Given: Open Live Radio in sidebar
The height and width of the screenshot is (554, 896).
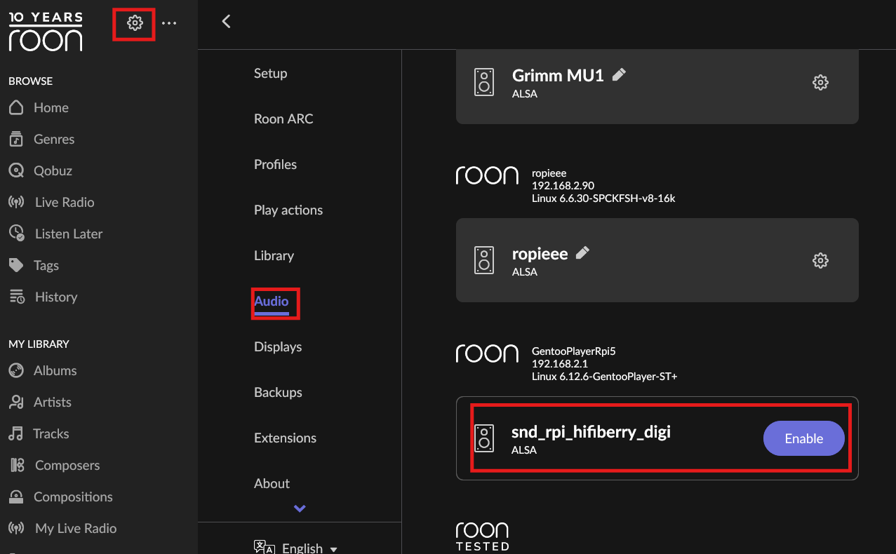Looking at the screenshot, I should (64, 202).
